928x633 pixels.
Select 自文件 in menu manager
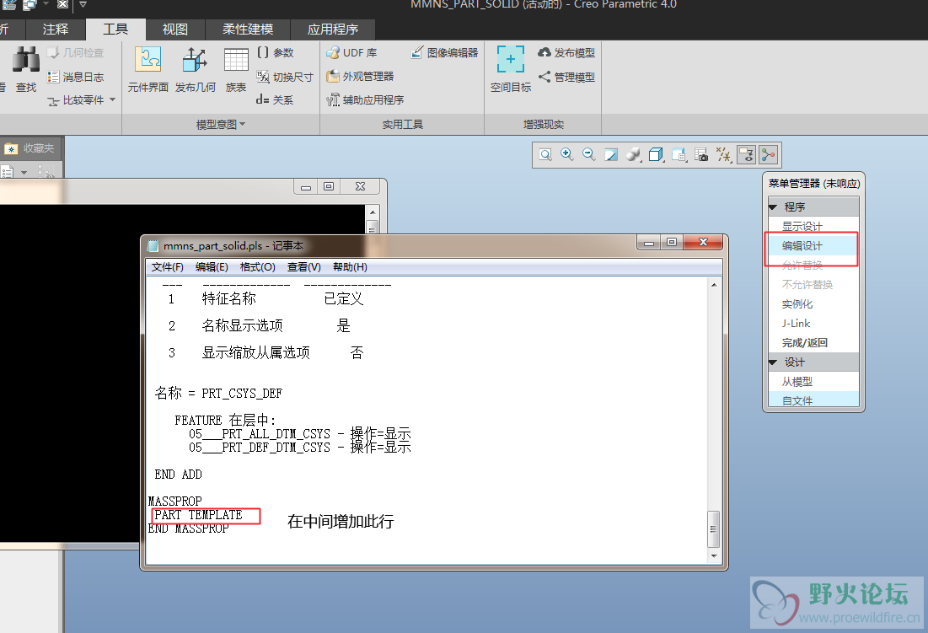coord(813,400)
